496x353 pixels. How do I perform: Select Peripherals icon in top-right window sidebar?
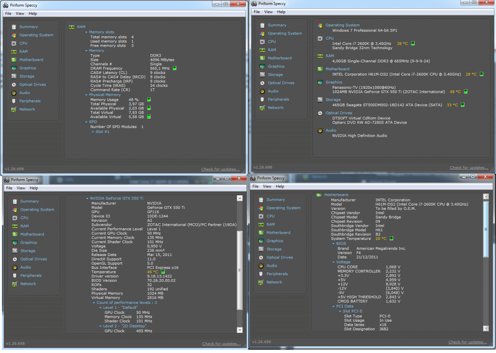tap(262, 100)
